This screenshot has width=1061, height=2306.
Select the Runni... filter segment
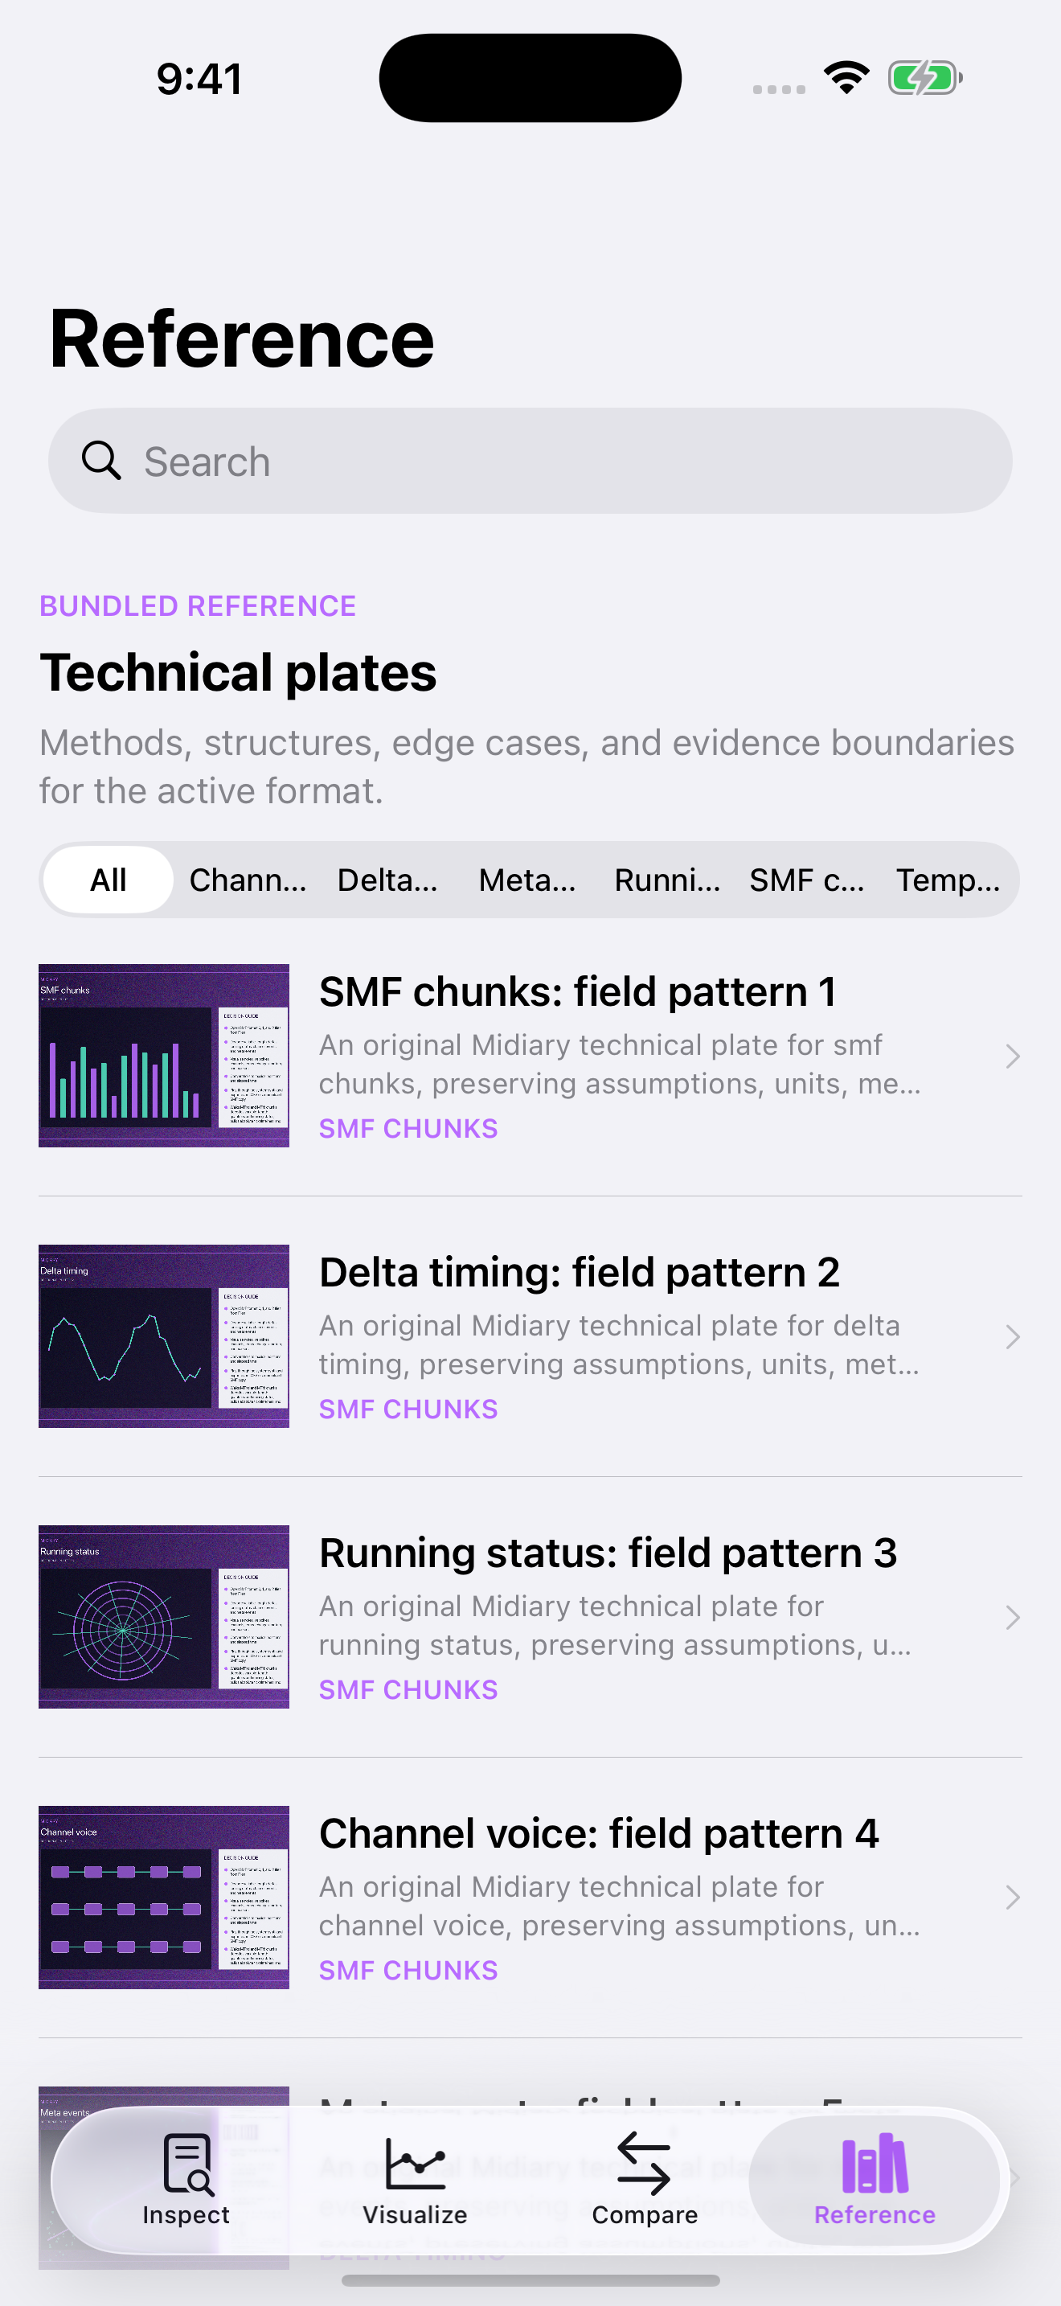667,880
